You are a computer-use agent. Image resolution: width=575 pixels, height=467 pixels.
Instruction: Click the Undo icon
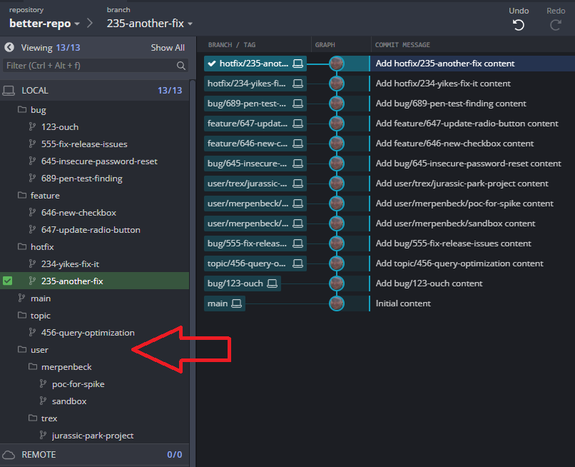pos(519,24)
